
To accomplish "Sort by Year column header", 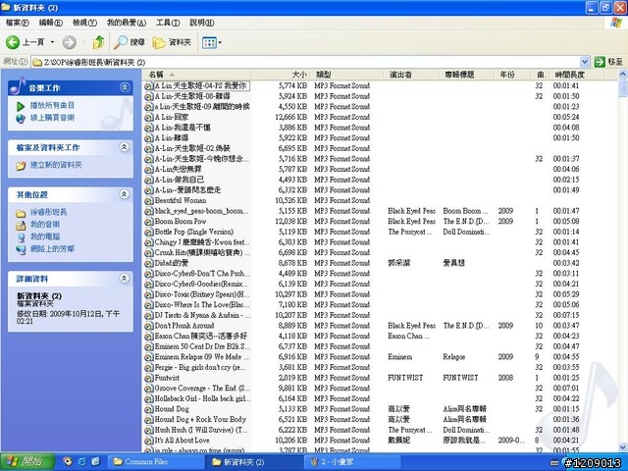I will (x=512, y=75).
